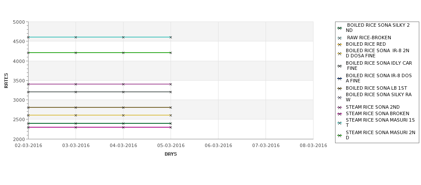Viewport: 421px width, 185px height.
Task: Click the 2600 yellow line point on 05-03-2016
Action: point(171,115)
